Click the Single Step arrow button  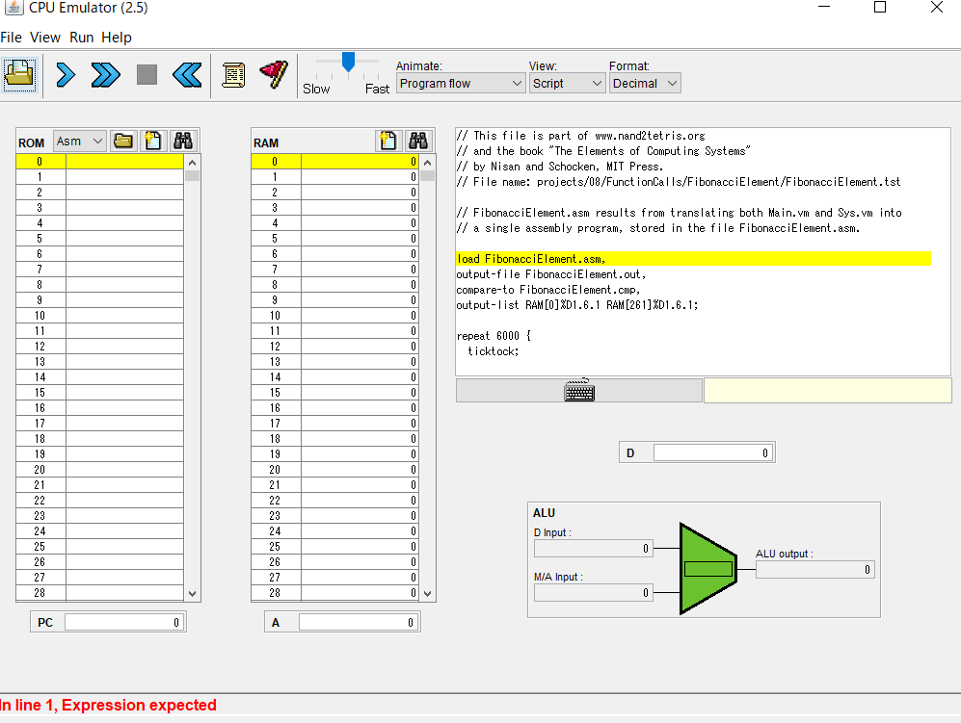click(x=66, y=74)
